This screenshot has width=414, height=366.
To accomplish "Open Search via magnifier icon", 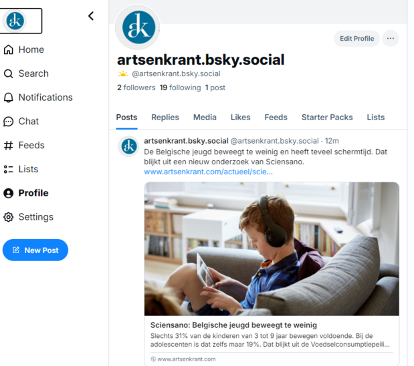I will [x=9, y=73].
